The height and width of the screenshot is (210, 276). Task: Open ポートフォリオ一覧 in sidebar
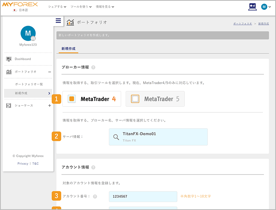tap(29, 84)
